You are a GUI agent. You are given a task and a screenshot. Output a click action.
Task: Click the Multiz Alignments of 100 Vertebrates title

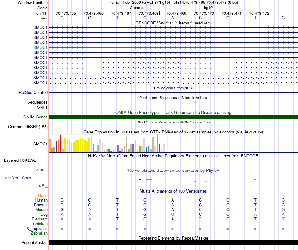click(x=173, y=191)
